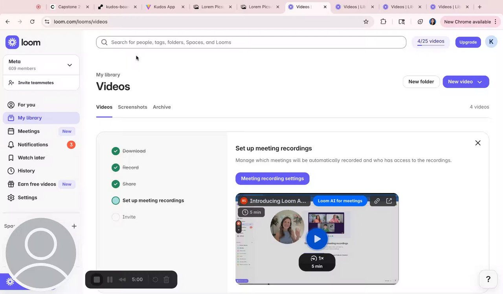Open the Chrome profile photo avatar
The height and width of the screenshot is (294, 503).
pos(433,22)
